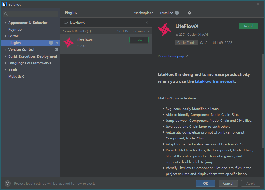
Task: Click the large LiteFlowX logo in details
Action: (x=164, y=30)
